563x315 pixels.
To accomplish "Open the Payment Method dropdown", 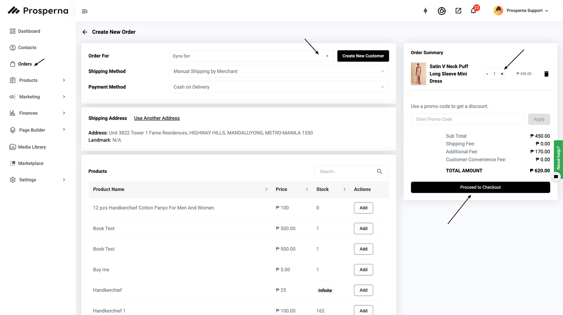I will pyautogui.click(x=279, y=87).
